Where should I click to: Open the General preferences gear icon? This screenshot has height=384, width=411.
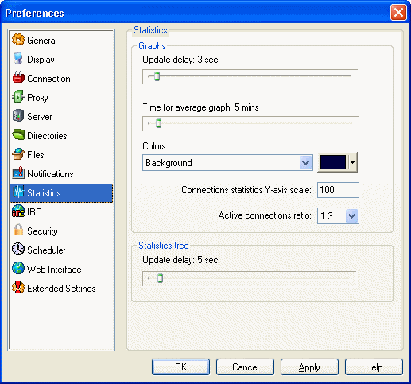[18, 40]
